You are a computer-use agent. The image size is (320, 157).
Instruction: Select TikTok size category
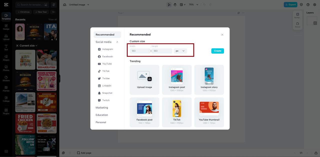click(104, 71)
